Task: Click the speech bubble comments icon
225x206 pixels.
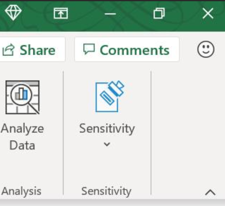Action: pyautogui.click(x=89, y=49)
